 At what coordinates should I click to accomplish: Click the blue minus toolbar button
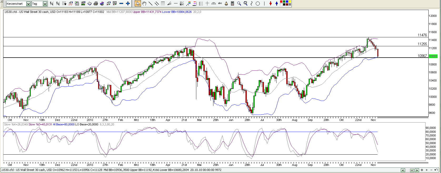pyautogui.click(x=121, y=3)
